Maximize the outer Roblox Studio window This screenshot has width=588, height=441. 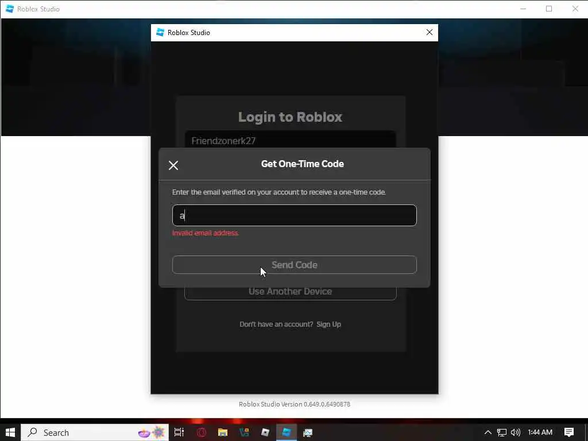[x=549, y=9]
